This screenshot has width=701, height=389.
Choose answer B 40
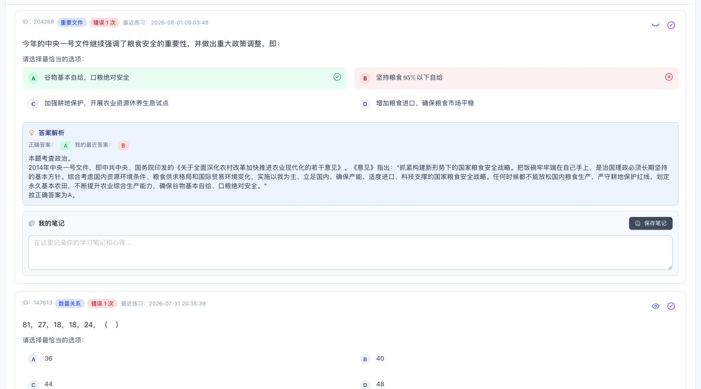click(x=516, y=359)
